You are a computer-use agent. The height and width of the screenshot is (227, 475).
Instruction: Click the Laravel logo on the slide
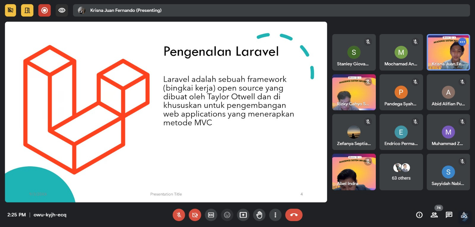tap(86, 110)
